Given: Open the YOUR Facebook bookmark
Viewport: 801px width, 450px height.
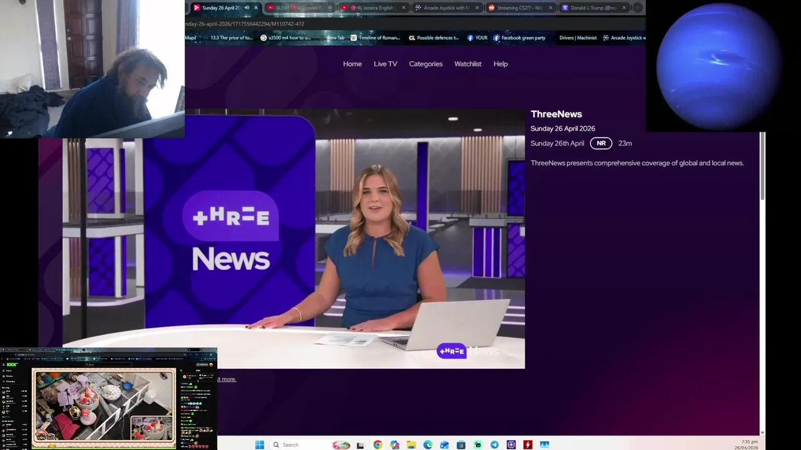Looking at the screenshot, I should (477, 37).
